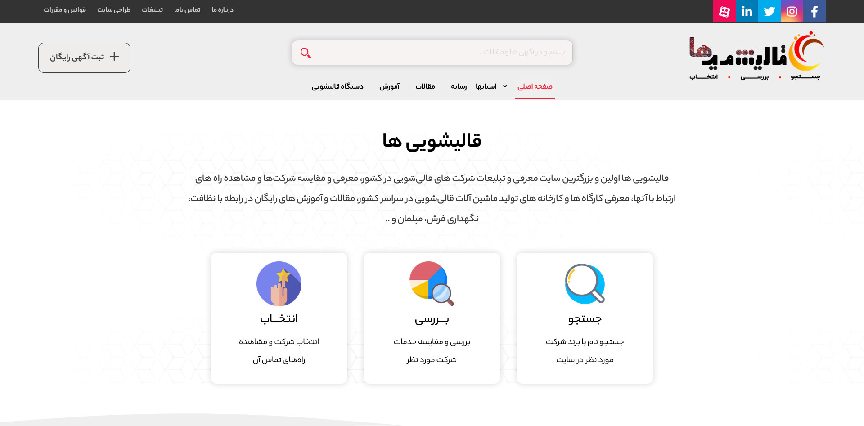The width and height of the screenshot is (864, 426).
Task: Click the انتخاب hand-and-star icon
Action: 279,284
